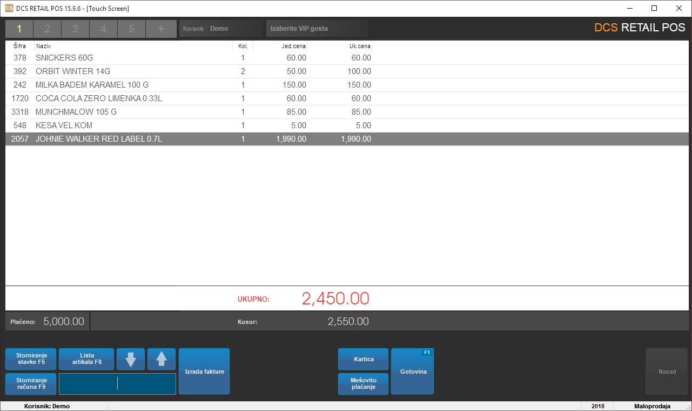This screenshot has width=692, height=411.
Task: Switch to receipt tab 2
Action: click(48, 29)
